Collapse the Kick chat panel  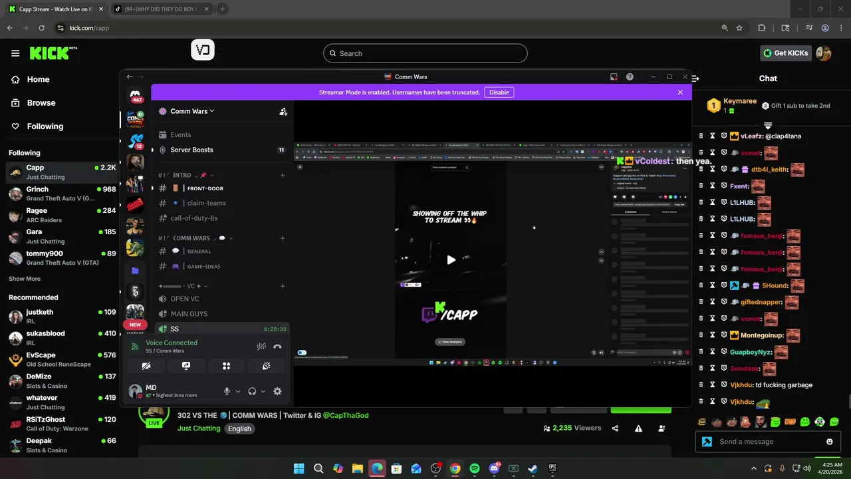click(x=695, y=79)
